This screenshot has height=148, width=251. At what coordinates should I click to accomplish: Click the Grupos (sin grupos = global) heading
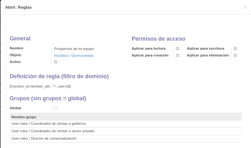click(48, 98)
